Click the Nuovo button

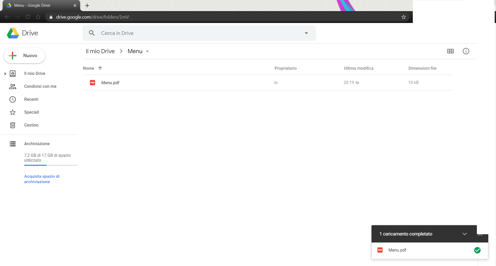click(25, 56)
